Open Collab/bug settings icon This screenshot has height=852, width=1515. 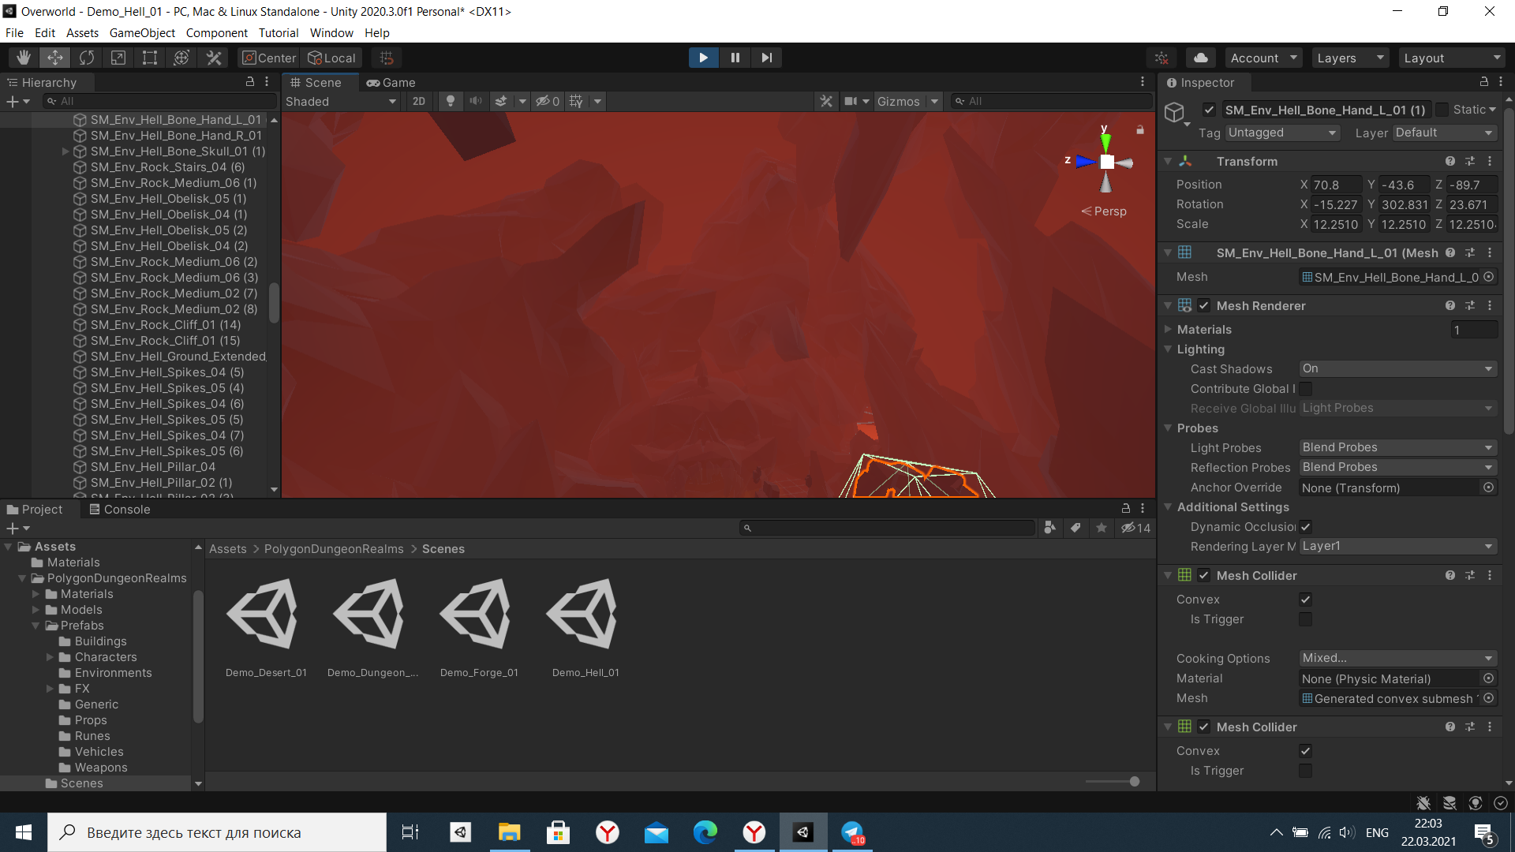(1161, 58)
